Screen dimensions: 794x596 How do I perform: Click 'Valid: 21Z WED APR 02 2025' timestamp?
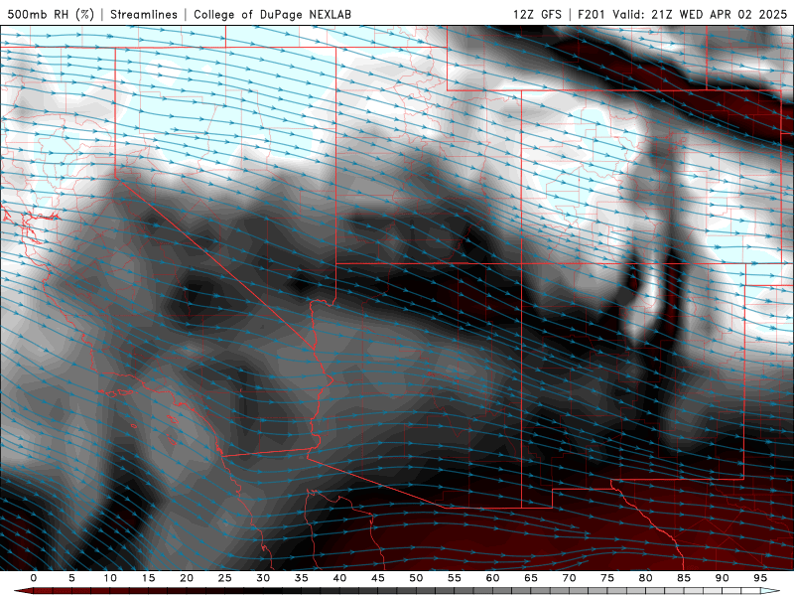[x=701, y=14]
